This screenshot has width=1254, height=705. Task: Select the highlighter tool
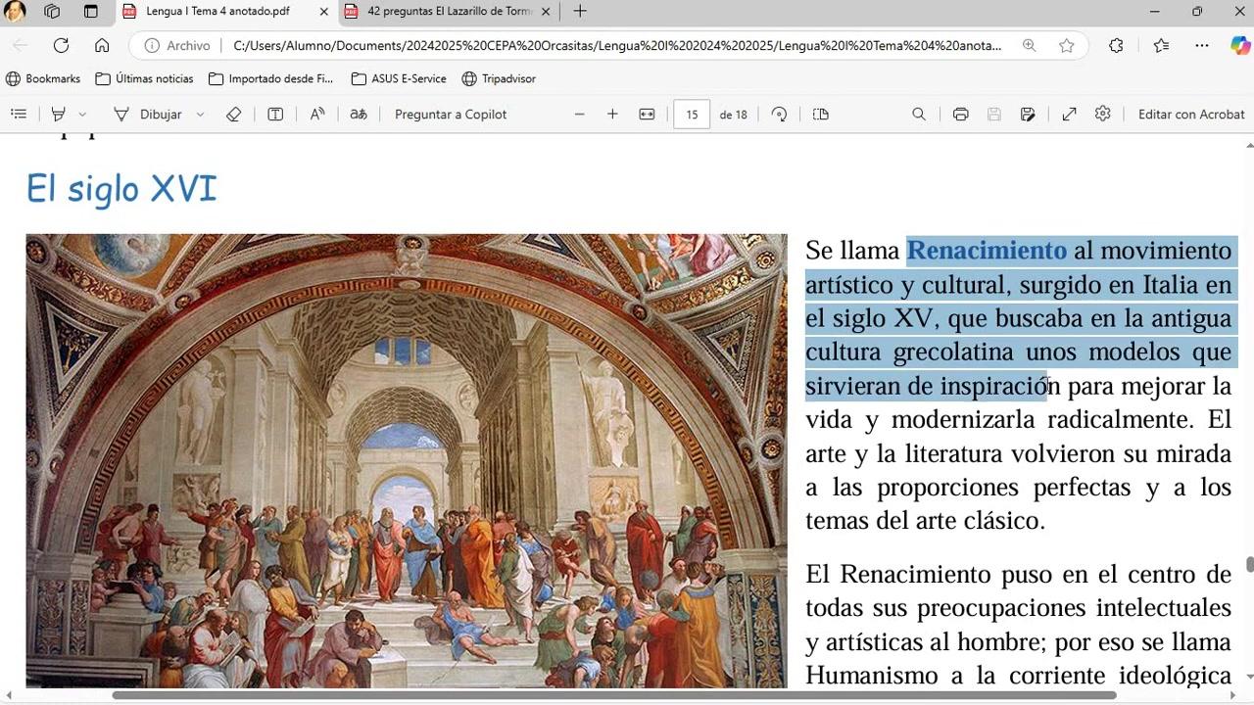coord(59,115)
